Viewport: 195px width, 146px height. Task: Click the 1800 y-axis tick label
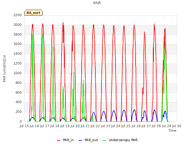tap(18, 34)
